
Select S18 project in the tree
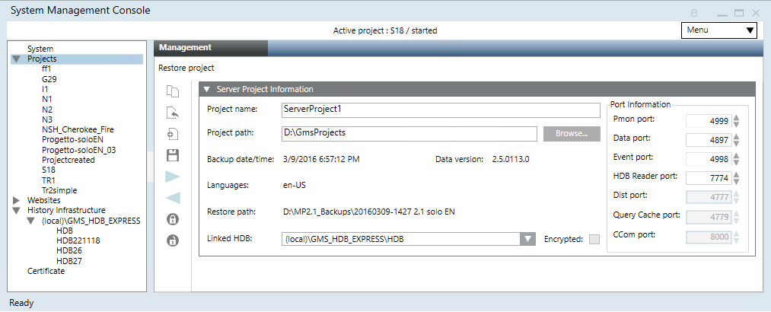[x=49, y=170]
